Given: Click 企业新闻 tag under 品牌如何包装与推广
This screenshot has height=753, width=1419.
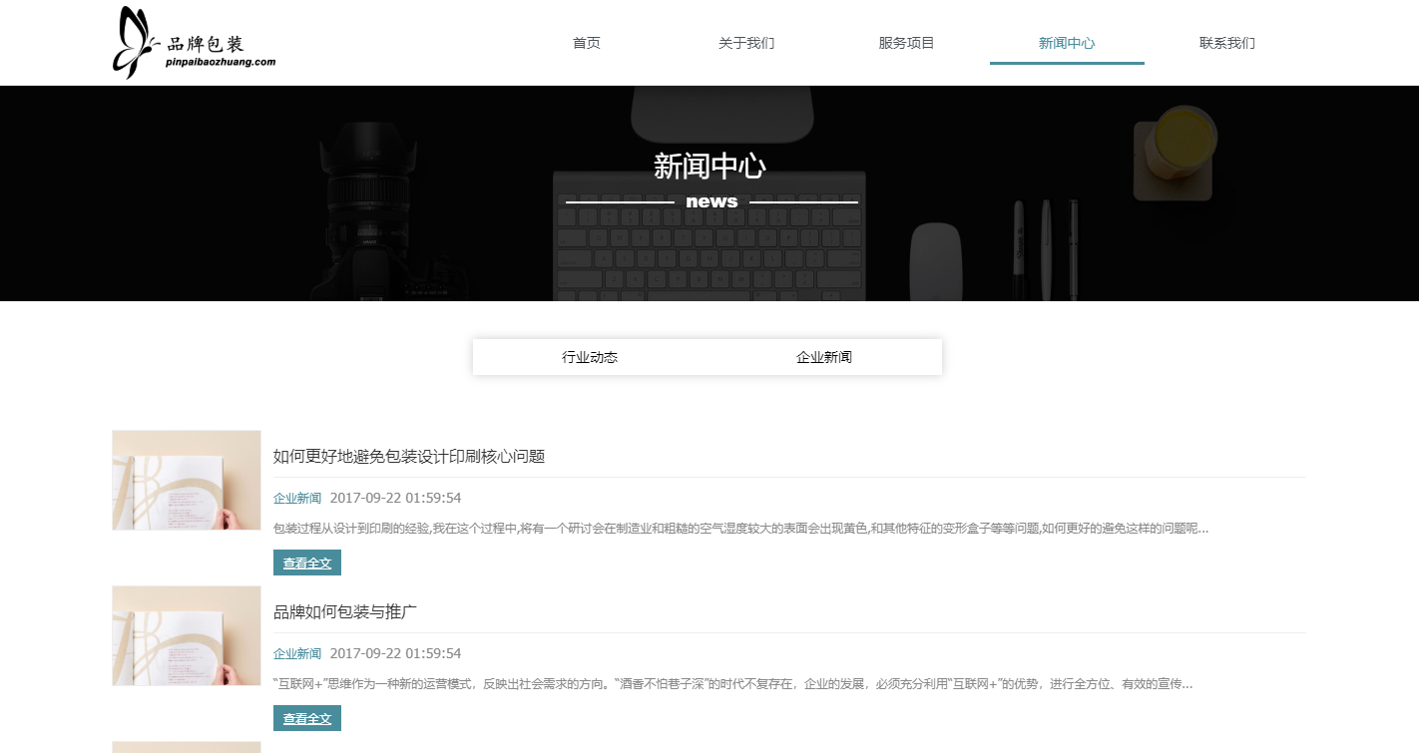Looking at the screenshot, I should pos(297,653).
